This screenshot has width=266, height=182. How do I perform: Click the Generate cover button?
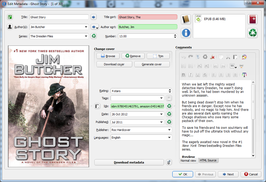click(152, 64)
